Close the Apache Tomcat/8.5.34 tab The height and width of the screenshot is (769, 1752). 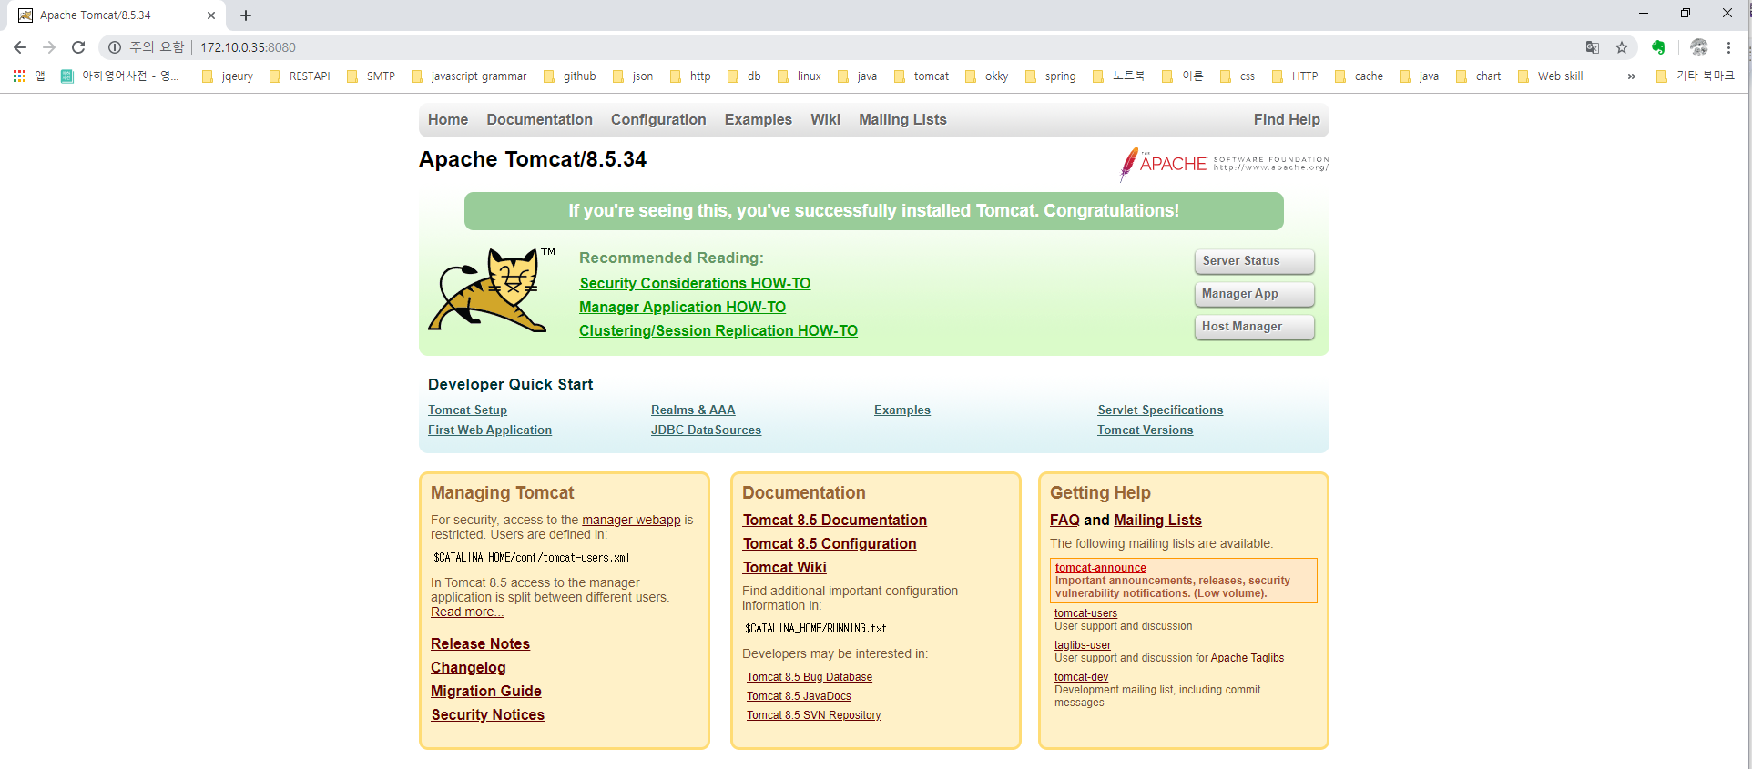click(x=211, y=15)
